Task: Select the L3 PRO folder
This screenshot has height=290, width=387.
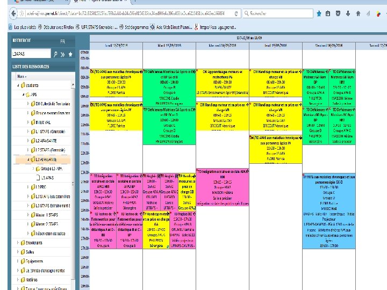Action: coord(38,187)
